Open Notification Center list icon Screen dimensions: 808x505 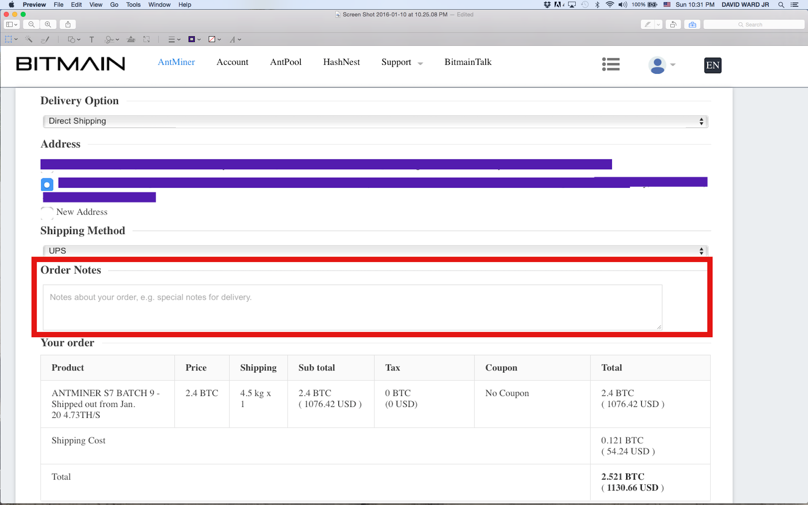[795, 5]
